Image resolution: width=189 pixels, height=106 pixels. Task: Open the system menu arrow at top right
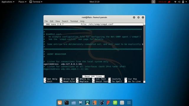pyautogui.click(x=186, y=2)
